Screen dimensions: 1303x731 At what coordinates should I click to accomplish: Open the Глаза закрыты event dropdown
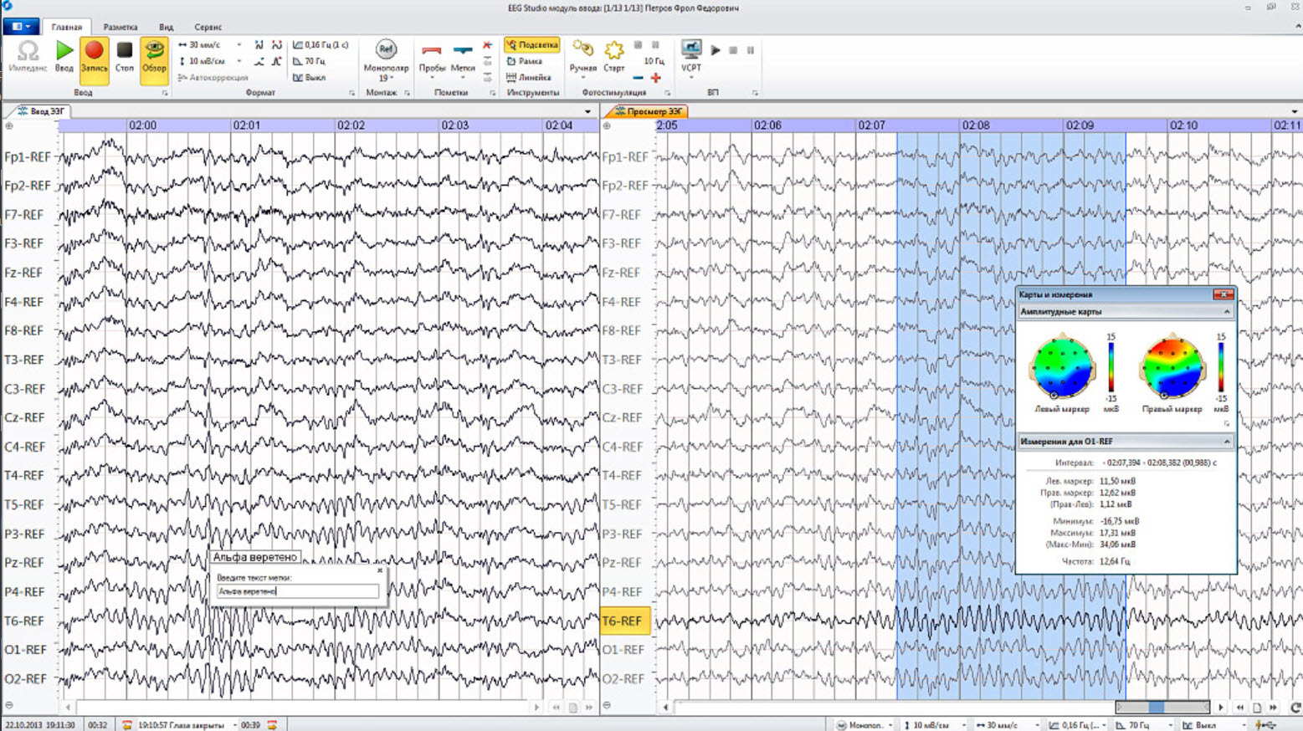pyautogui.click(x=235, y=725)
